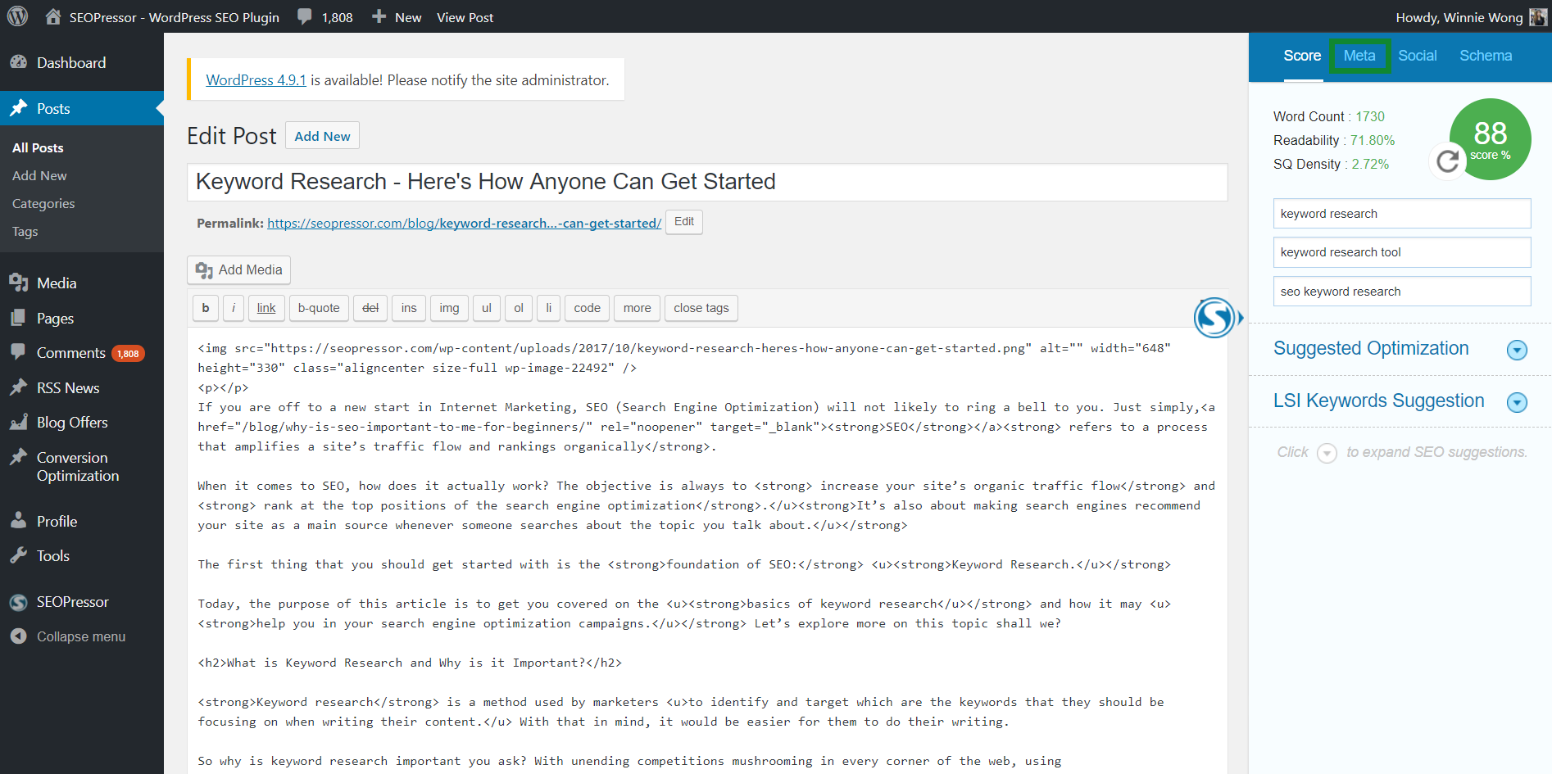Click the 'more' quicktag button
Screen dimensions: 1552x774
tap(637, 308)
